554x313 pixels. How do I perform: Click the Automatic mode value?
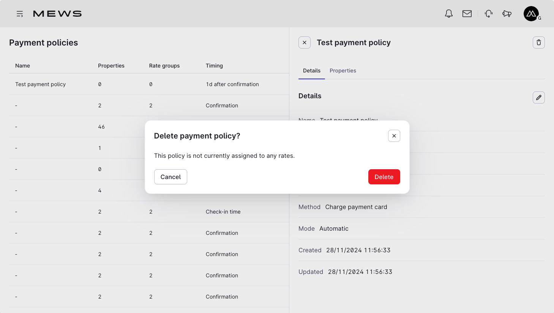(334, 228)
